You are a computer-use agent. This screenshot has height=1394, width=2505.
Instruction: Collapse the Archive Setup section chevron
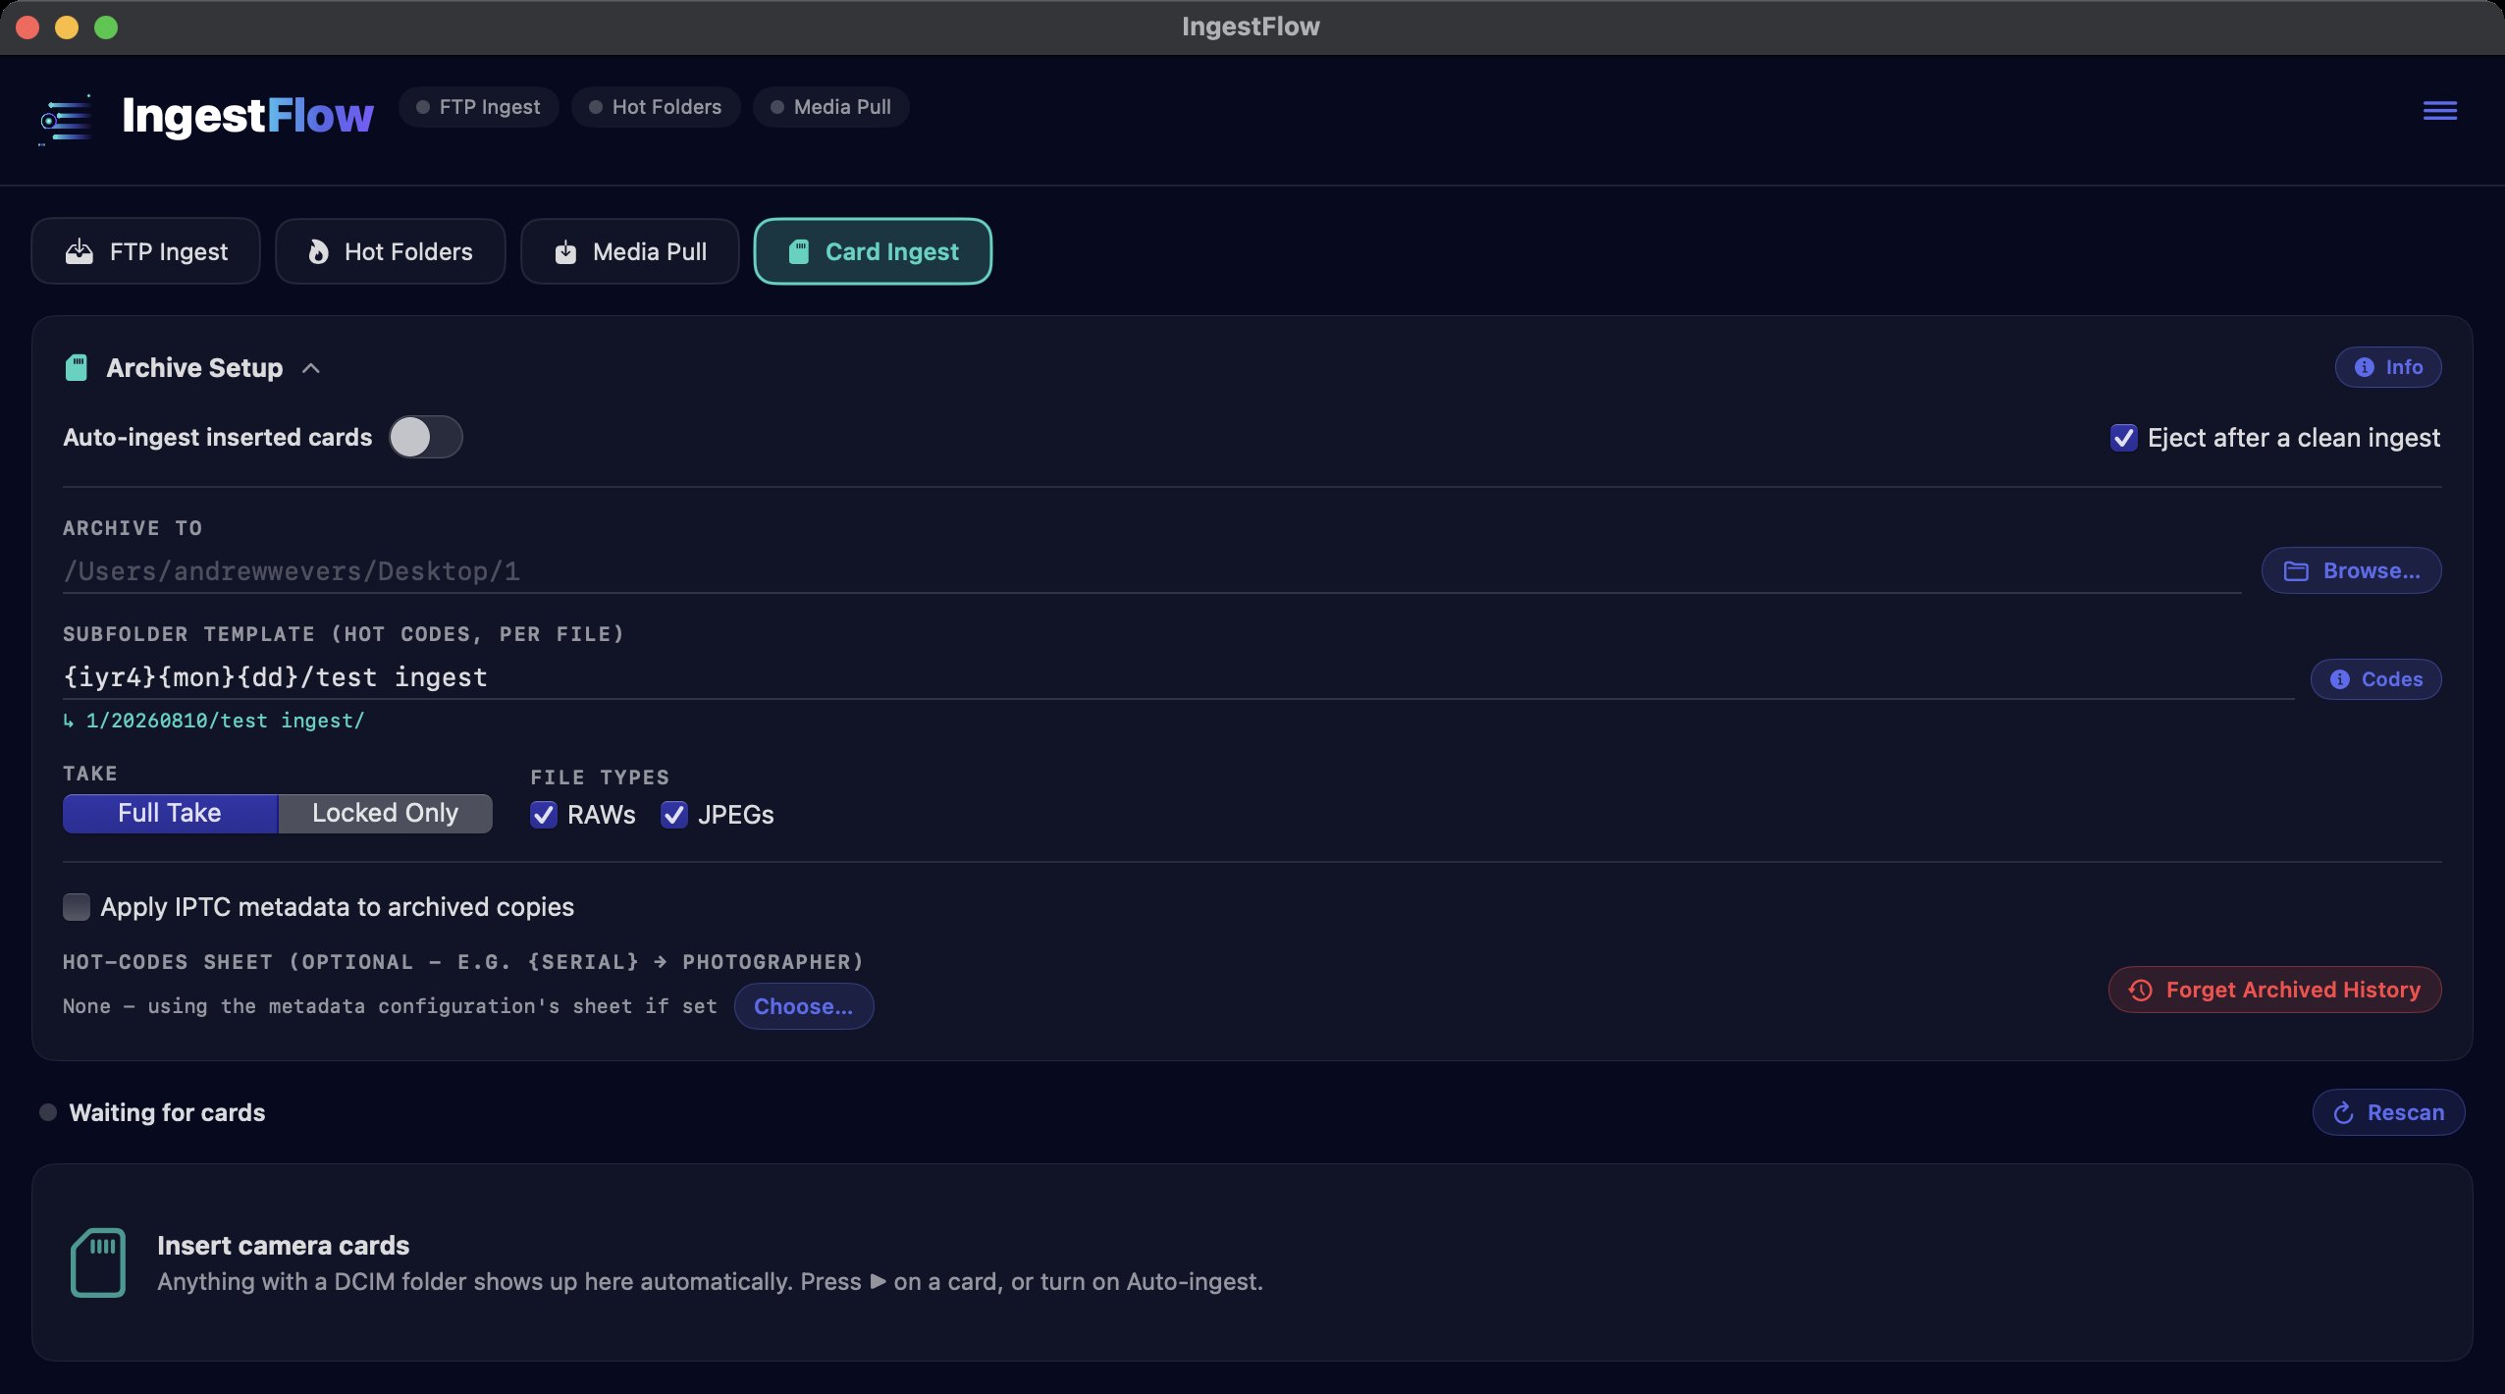(x=311, y=368)
